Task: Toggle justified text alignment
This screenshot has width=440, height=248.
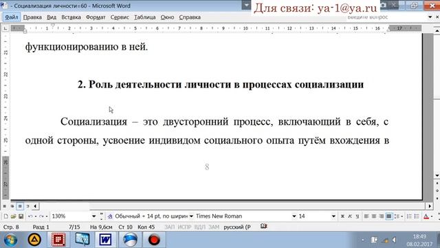Action: tap(389, 216)
